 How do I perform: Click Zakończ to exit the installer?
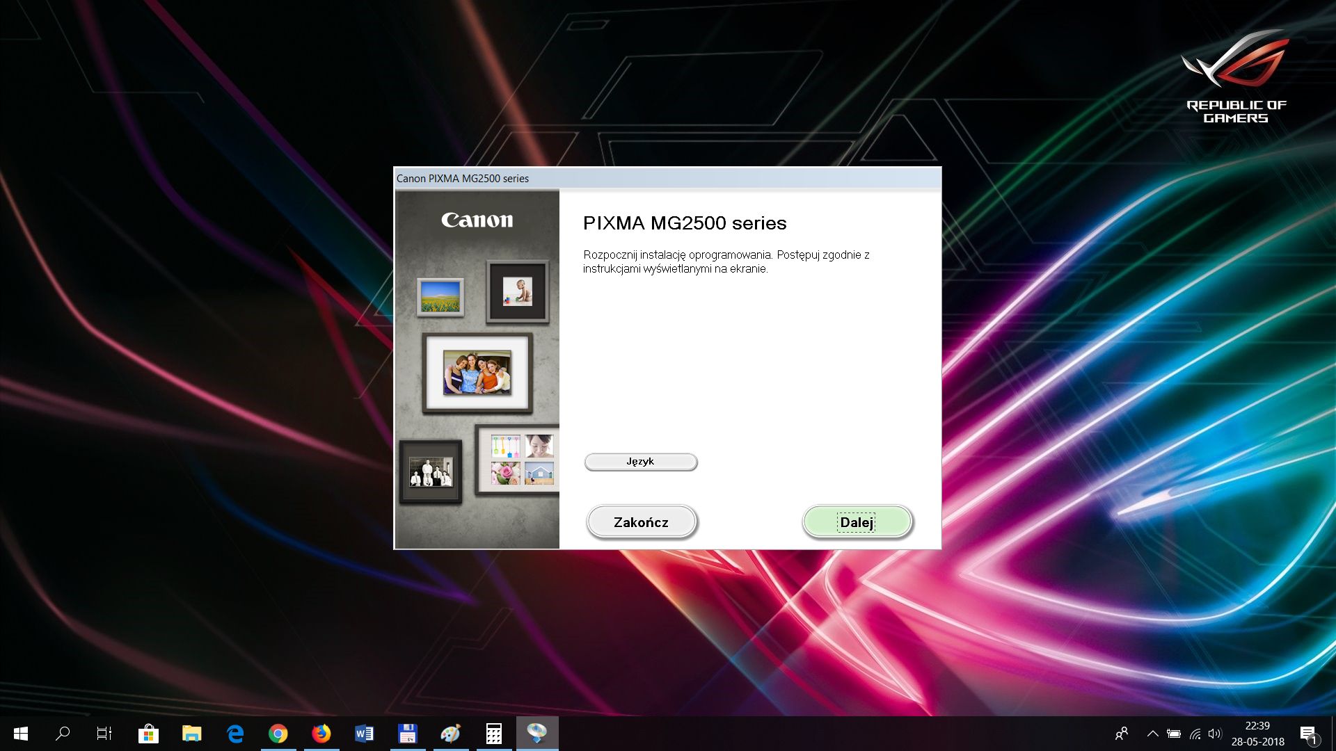(641, 521)
